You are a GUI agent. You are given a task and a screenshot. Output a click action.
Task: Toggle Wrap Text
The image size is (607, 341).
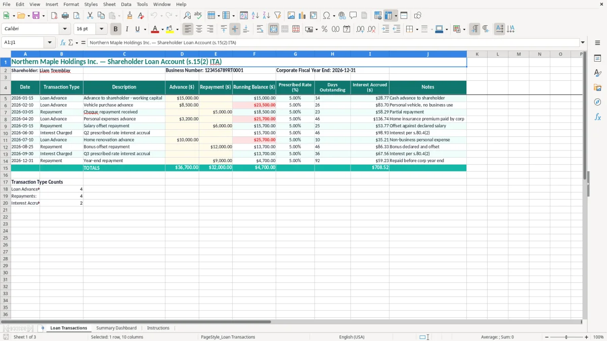click(x=260, y=29)
